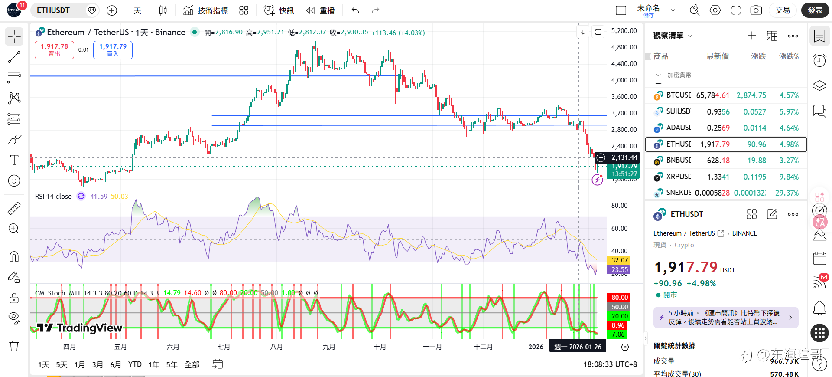Select BTCUSD row in watchlist
Screen dimensions: 832x377
pyautogui.click(x=726, y=95)
